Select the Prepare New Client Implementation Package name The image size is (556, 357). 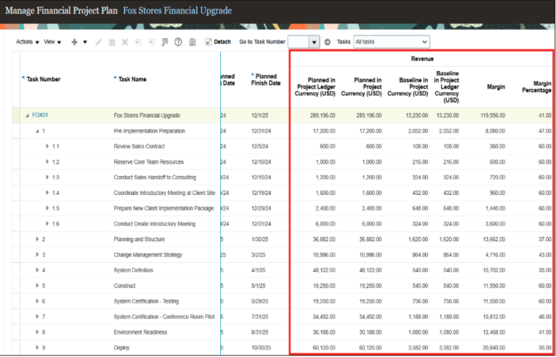click(x=164, y=209)
